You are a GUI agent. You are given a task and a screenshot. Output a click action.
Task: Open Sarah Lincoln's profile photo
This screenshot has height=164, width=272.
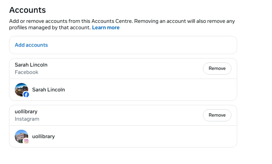(21, 89)
